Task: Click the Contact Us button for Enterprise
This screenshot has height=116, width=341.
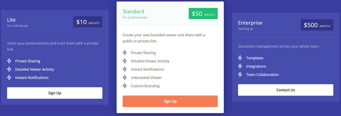Action: tap(286, 90)
